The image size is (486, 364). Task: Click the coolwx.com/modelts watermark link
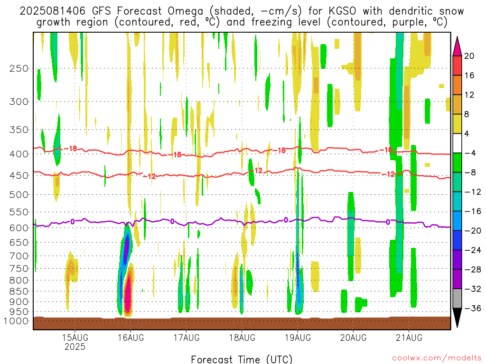click(437, 358)
